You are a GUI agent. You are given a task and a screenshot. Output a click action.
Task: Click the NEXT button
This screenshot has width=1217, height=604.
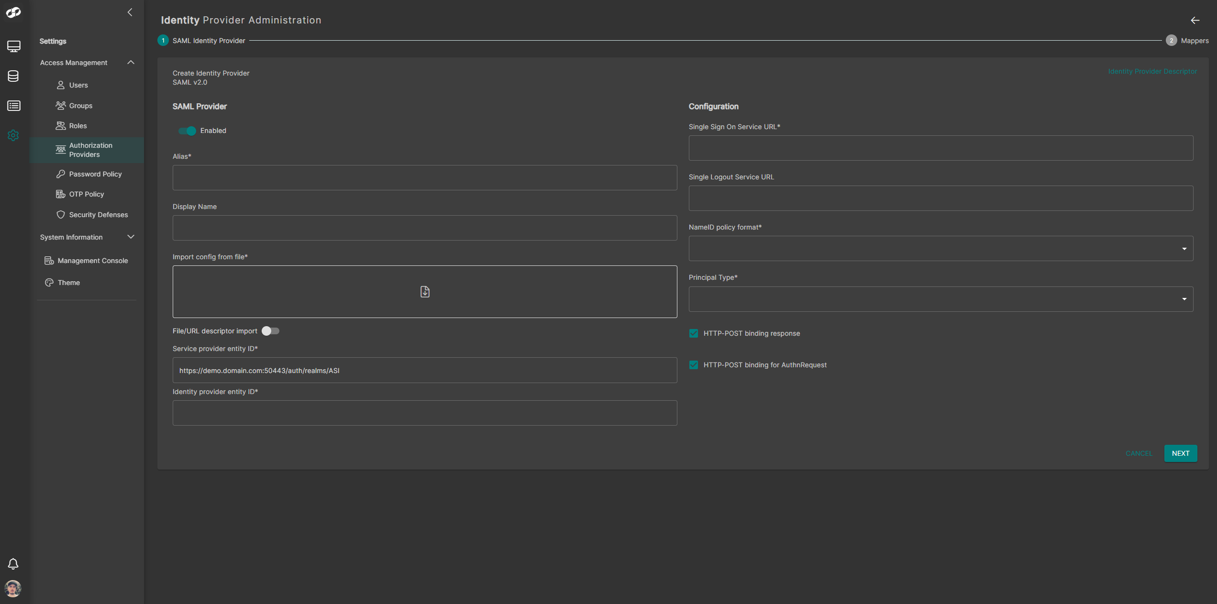1181,453
